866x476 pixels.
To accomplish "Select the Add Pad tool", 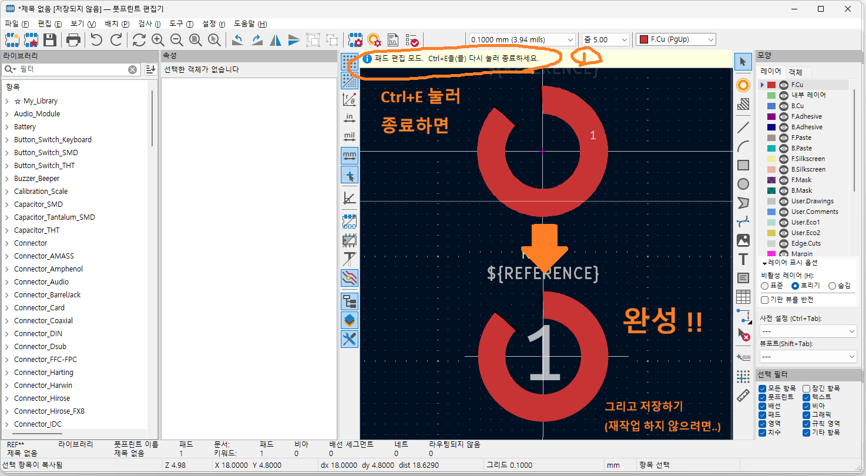I will (x=743, y=85).
